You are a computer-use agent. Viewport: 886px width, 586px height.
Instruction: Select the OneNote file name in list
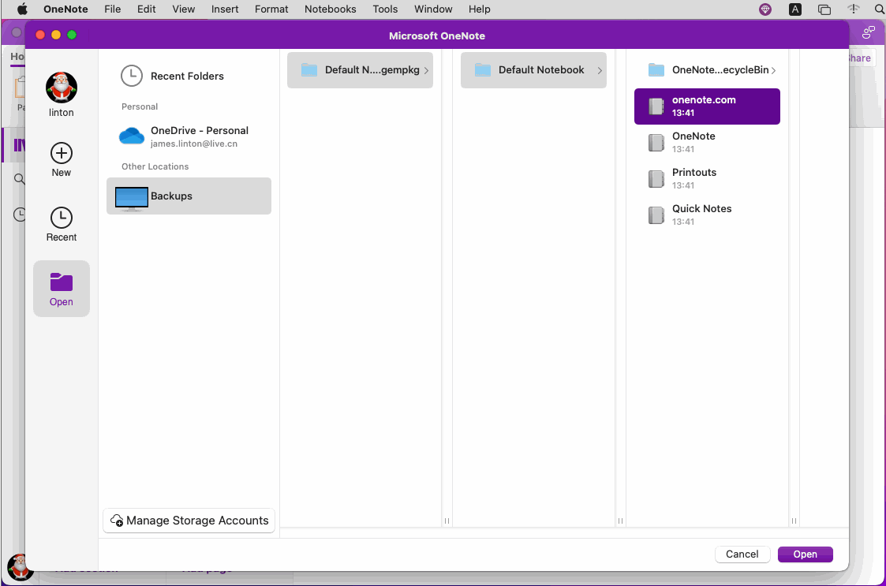point(693,136)
